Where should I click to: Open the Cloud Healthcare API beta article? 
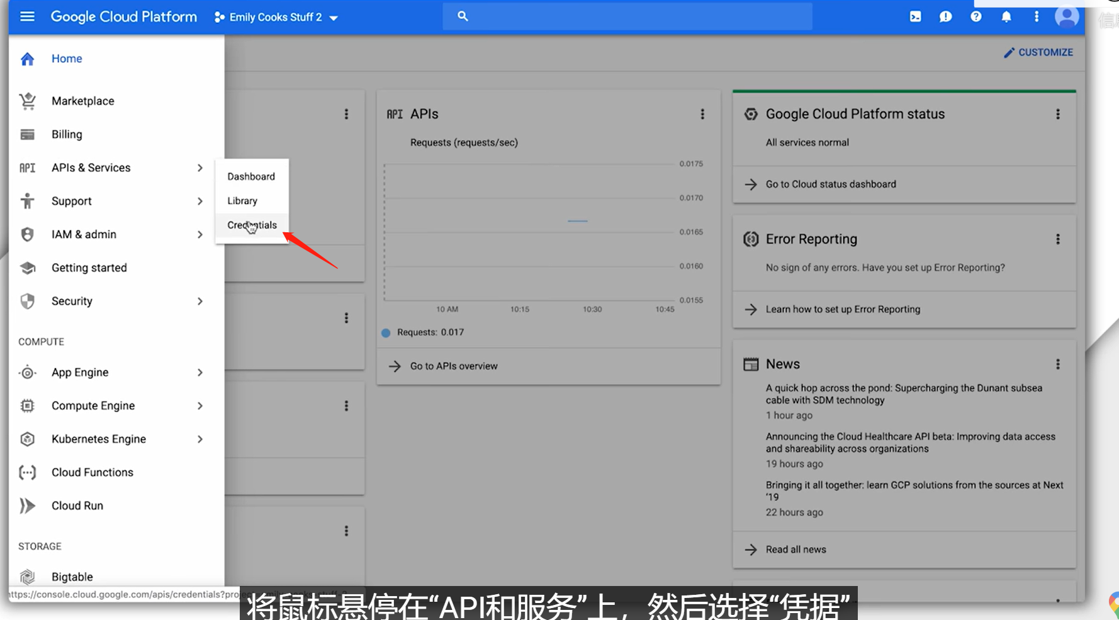click(x=910, y=442)
